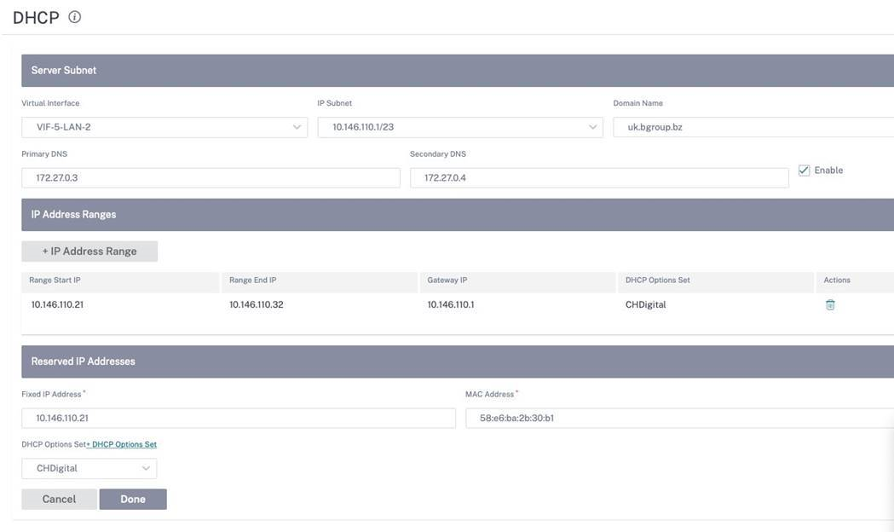
Task: Select gateway cell 10.146.110.1
Action: [x=451, y=304]
